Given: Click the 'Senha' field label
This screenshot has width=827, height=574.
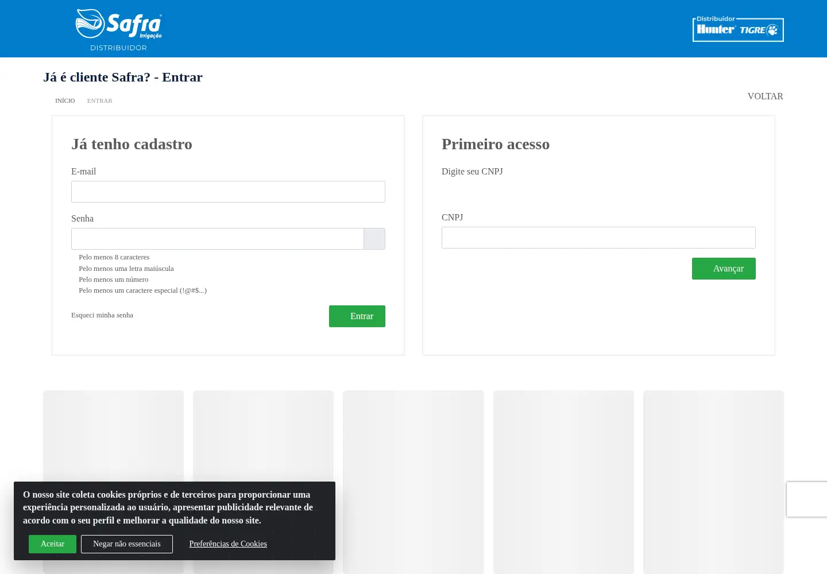Looking at the screenshot, I should (82, 219).
